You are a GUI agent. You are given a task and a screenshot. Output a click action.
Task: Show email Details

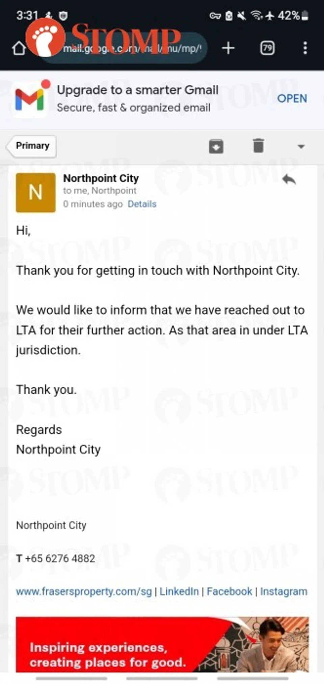coord(142,204)
